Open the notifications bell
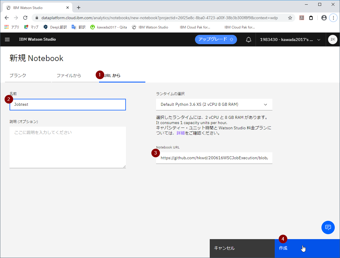Viewport: 340px width, 258px height. click(x=249, y=40)
